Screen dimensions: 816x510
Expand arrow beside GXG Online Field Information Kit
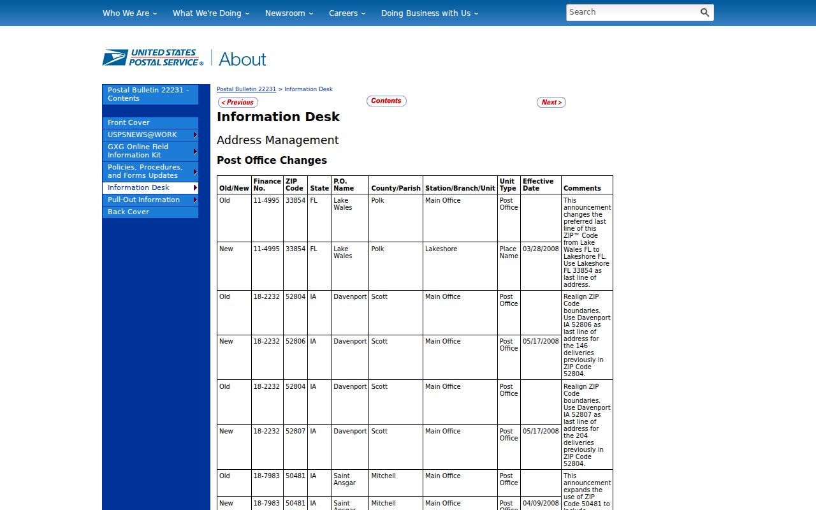[195, 151]
